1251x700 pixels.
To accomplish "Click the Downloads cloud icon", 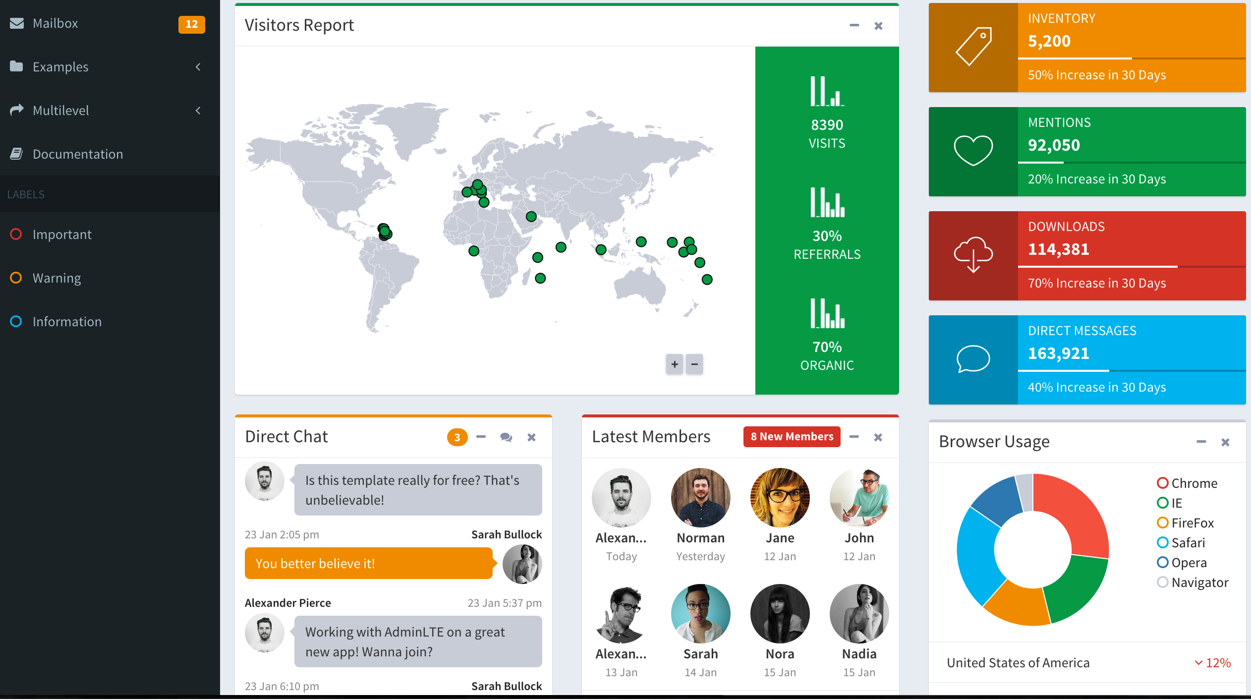I will coord(973,255).
